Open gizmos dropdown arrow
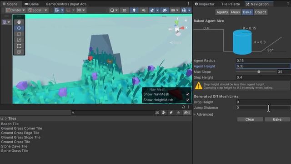291x164 pixels. coord(189,10)
